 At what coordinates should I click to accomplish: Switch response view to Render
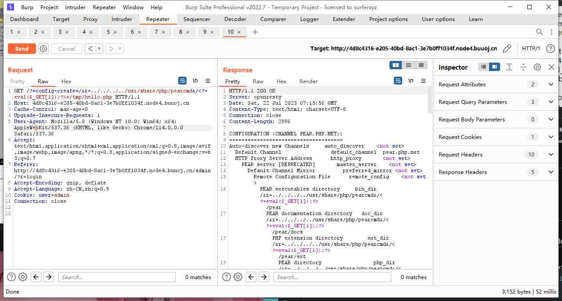coord(309,81)
